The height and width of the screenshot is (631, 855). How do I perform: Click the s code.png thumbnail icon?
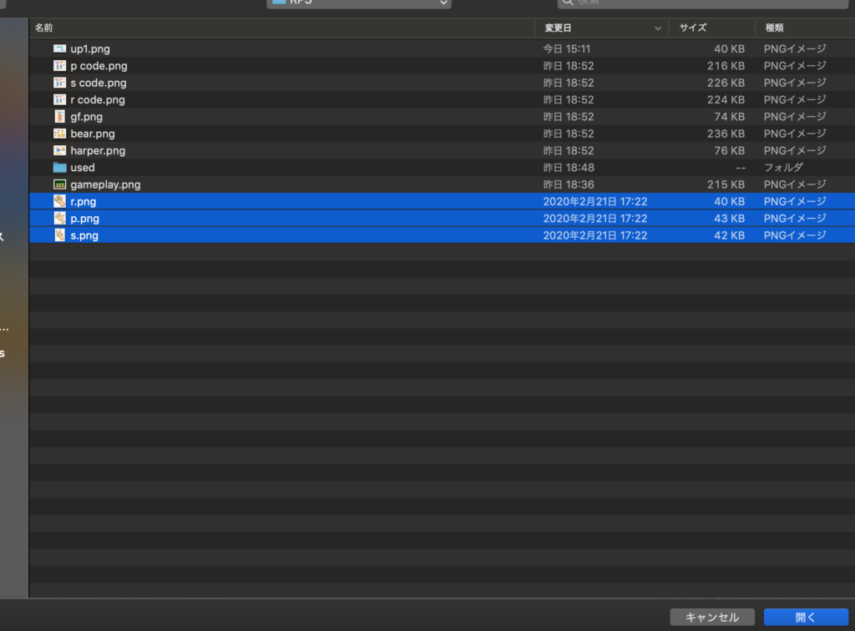(59, 83)
